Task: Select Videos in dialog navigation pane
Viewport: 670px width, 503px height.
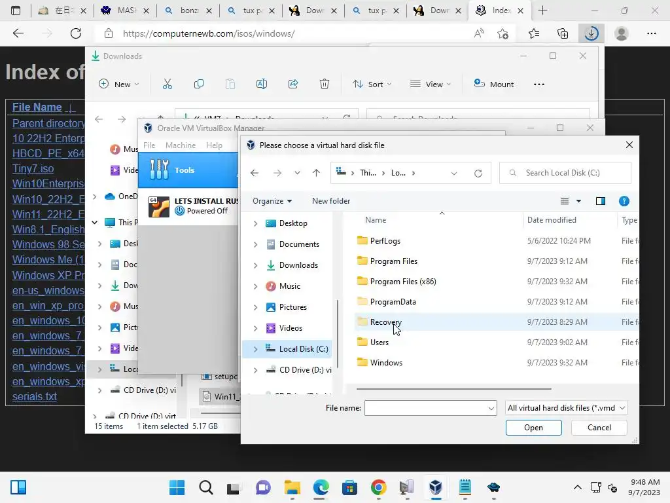Action: pos(291,328)
